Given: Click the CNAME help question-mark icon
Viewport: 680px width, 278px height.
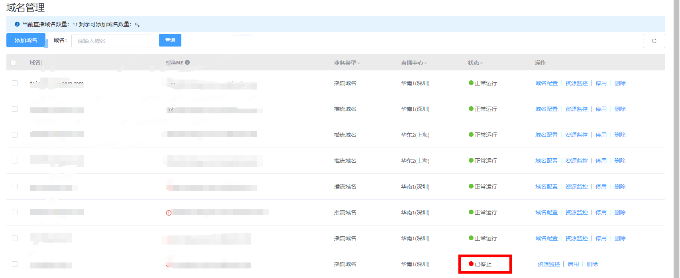Looking at the screenshot, I should click(x=187, y=62).
